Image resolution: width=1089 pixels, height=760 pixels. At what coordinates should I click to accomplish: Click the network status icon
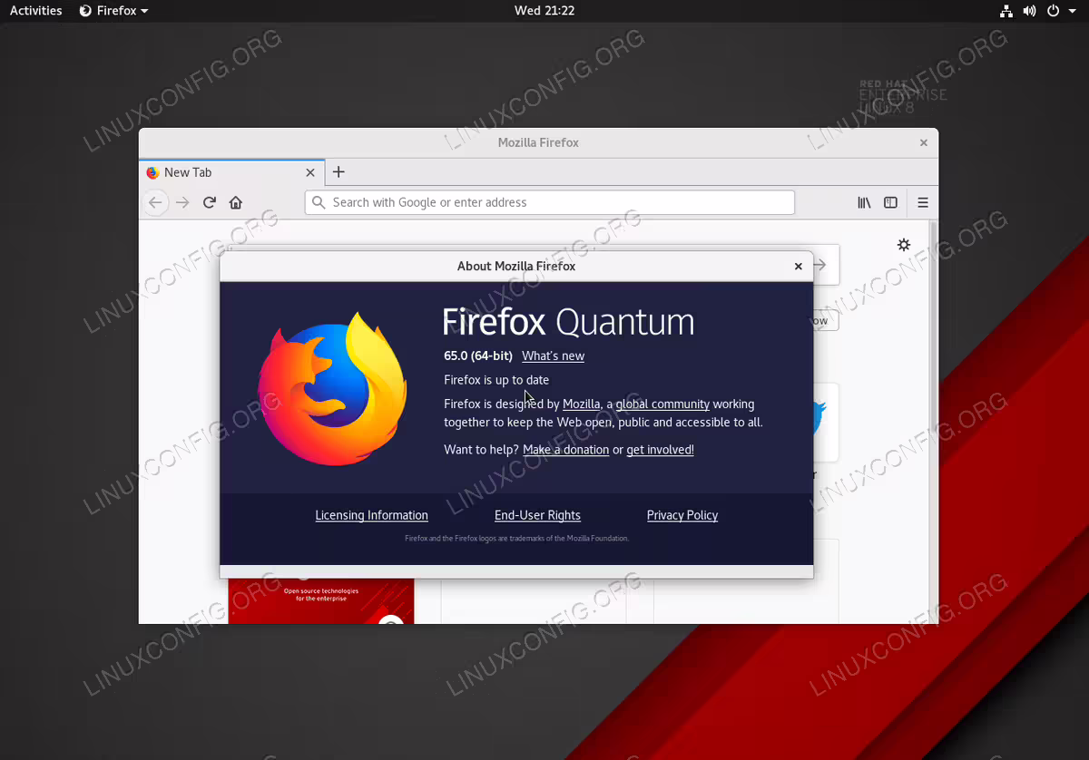click(x=1006, y=11)
